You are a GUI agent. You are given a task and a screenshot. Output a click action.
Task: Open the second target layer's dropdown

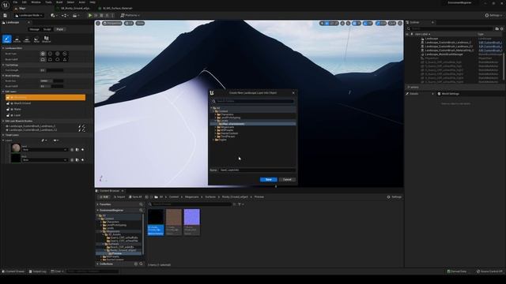(x=44, y=159)
